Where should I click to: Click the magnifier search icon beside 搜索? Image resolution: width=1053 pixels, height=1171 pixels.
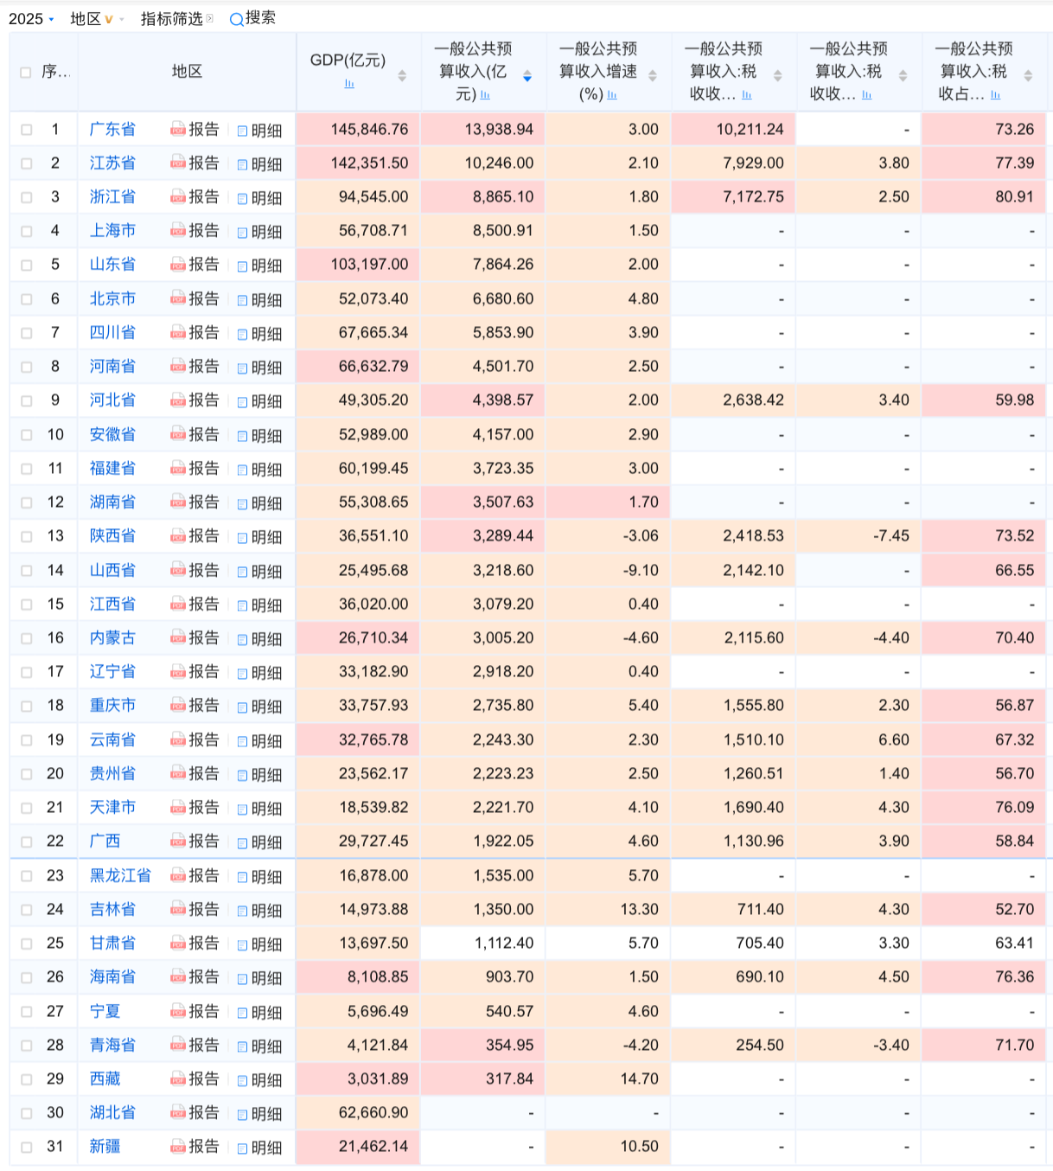click(x=236, y=19)
